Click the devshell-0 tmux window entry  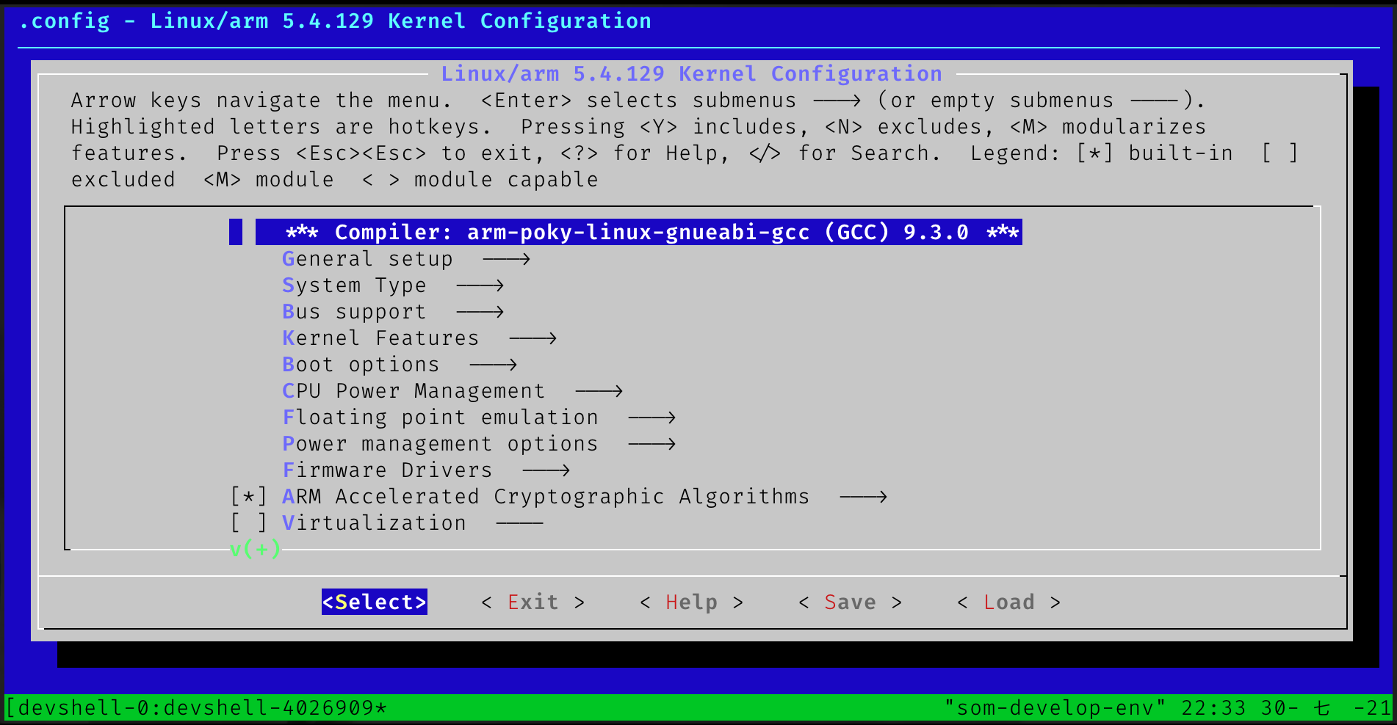coord(197,708)
